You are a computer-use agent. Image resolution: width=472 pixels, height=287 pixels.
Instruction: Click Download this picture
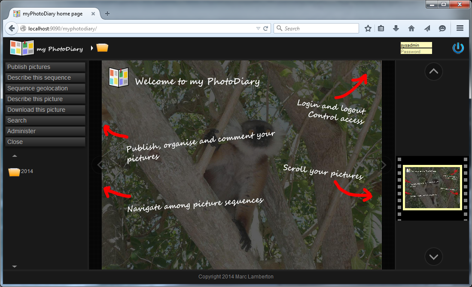(45, 110)
